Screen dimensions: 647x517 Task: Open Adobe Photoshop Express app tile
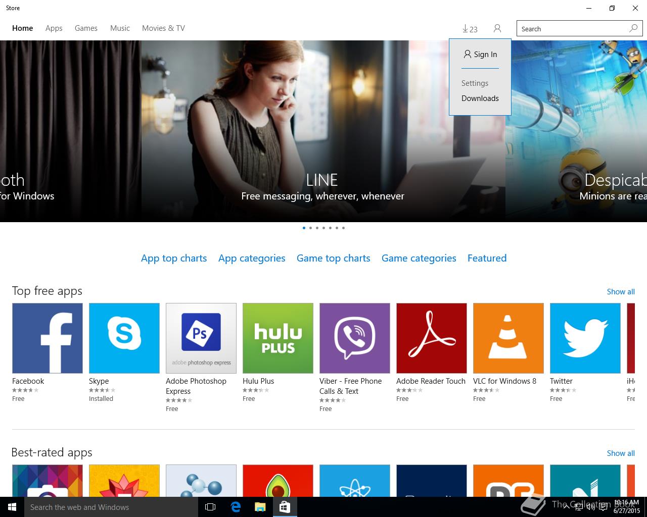coord(201,338)
